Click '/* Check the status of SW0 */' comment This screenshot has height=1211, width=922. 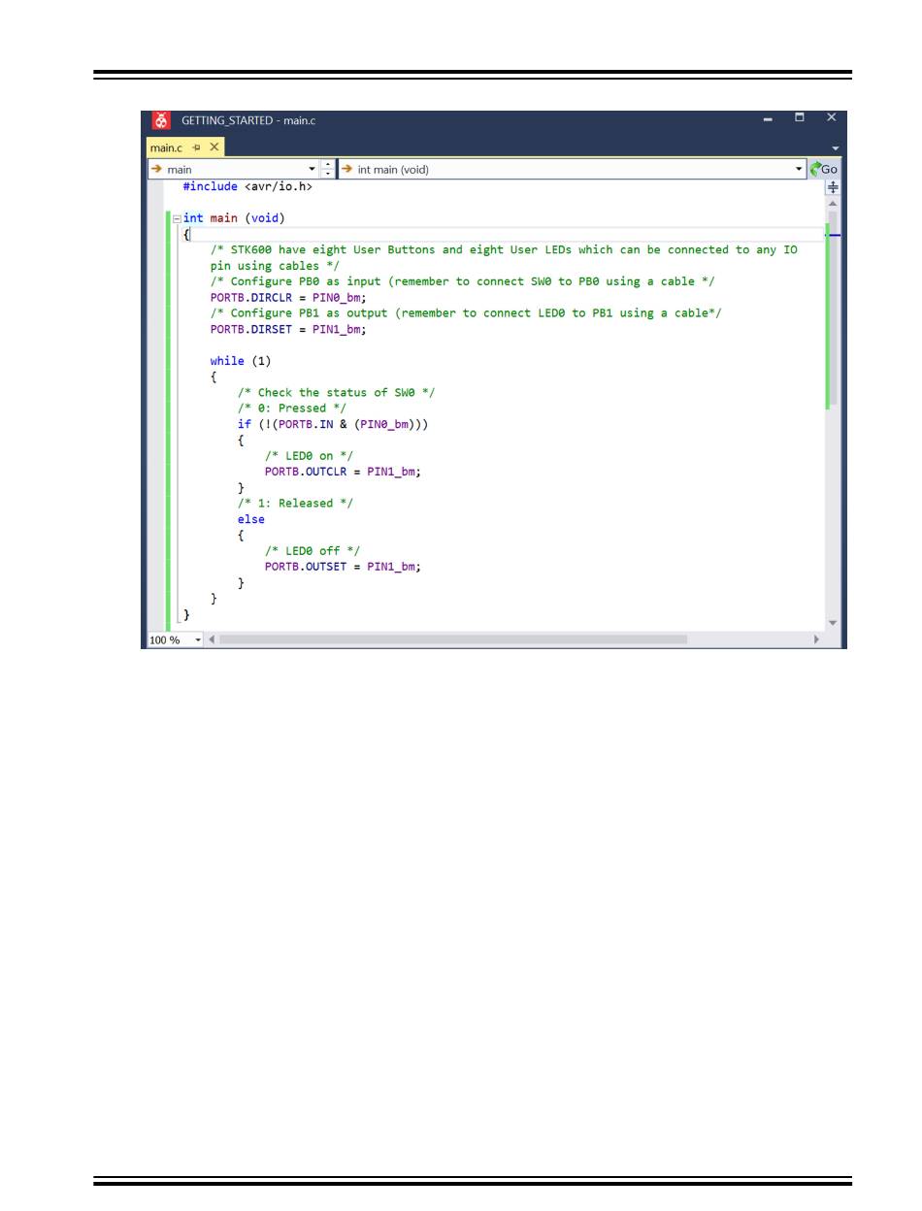pos(336,393)
